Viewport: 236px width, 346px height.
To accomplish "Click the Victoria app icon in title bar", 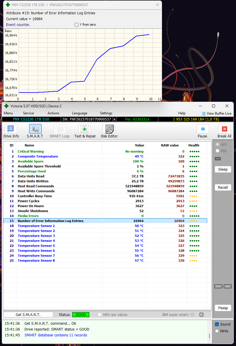I will (6, 106).
